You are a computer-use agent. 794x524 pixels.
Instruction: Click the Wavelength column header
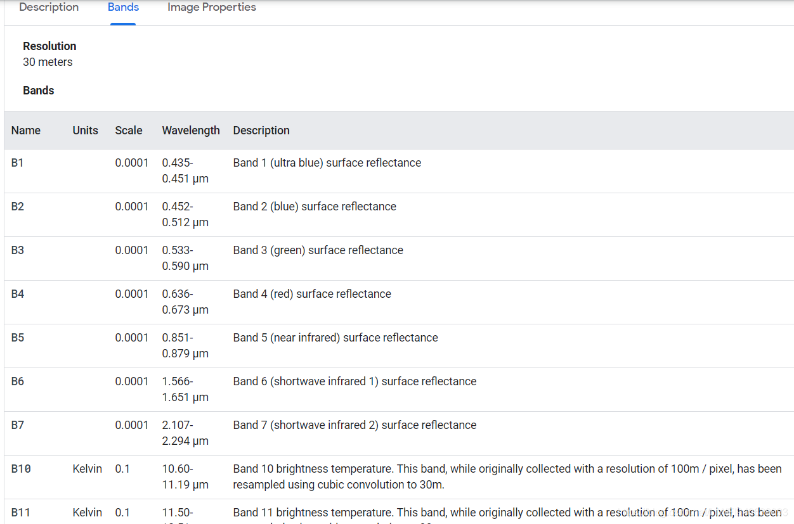[191, 131]
